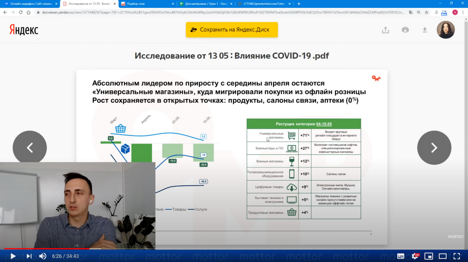Click the Салоны связи cell
This screenshot has width=468, height=262.
(336, 174)
